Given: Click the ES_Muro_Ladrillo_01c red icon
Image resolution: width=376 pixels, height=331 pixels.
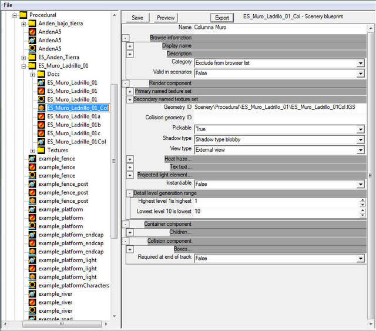Looking at the screenshot, I should 42,133.
